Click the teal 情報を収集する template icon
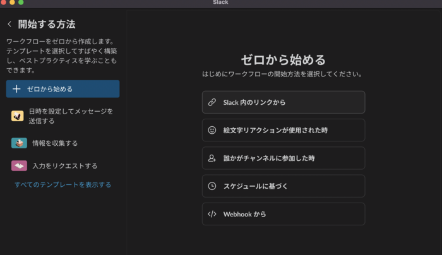Viewport: 442px width, 255px height. pyautogui.click(x=19, y=143)
